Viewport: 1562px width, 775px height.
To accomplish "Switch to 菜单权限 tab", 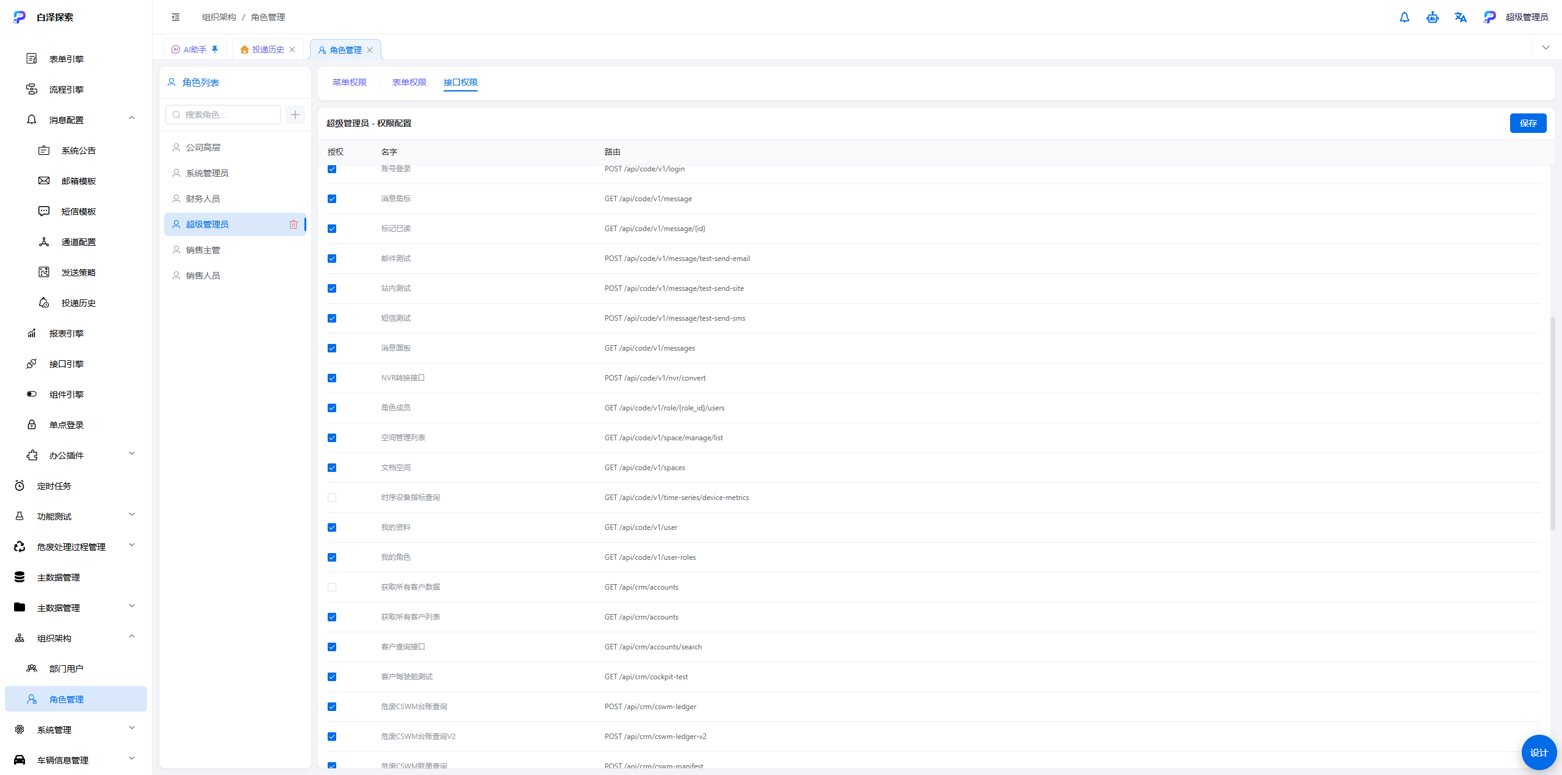I will (x=350, y=82).
